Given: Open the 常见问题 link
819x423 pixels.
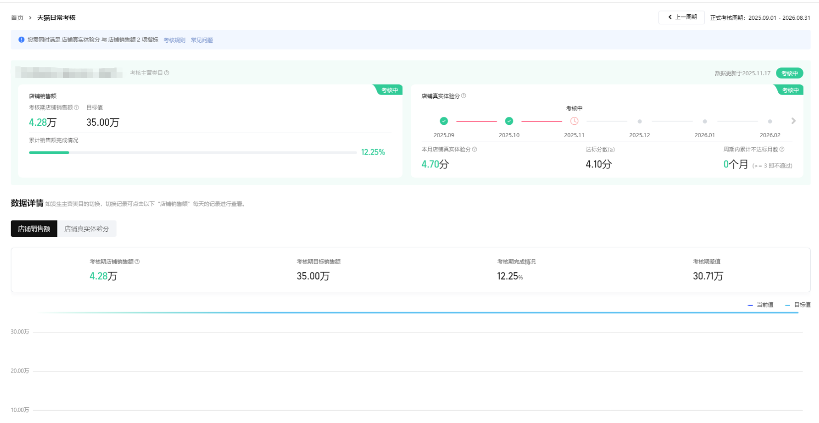Looking at the screenshot, I should coord(201,40).
